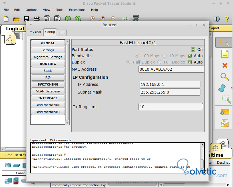Open the Extensions menu

tap(77, 10)
